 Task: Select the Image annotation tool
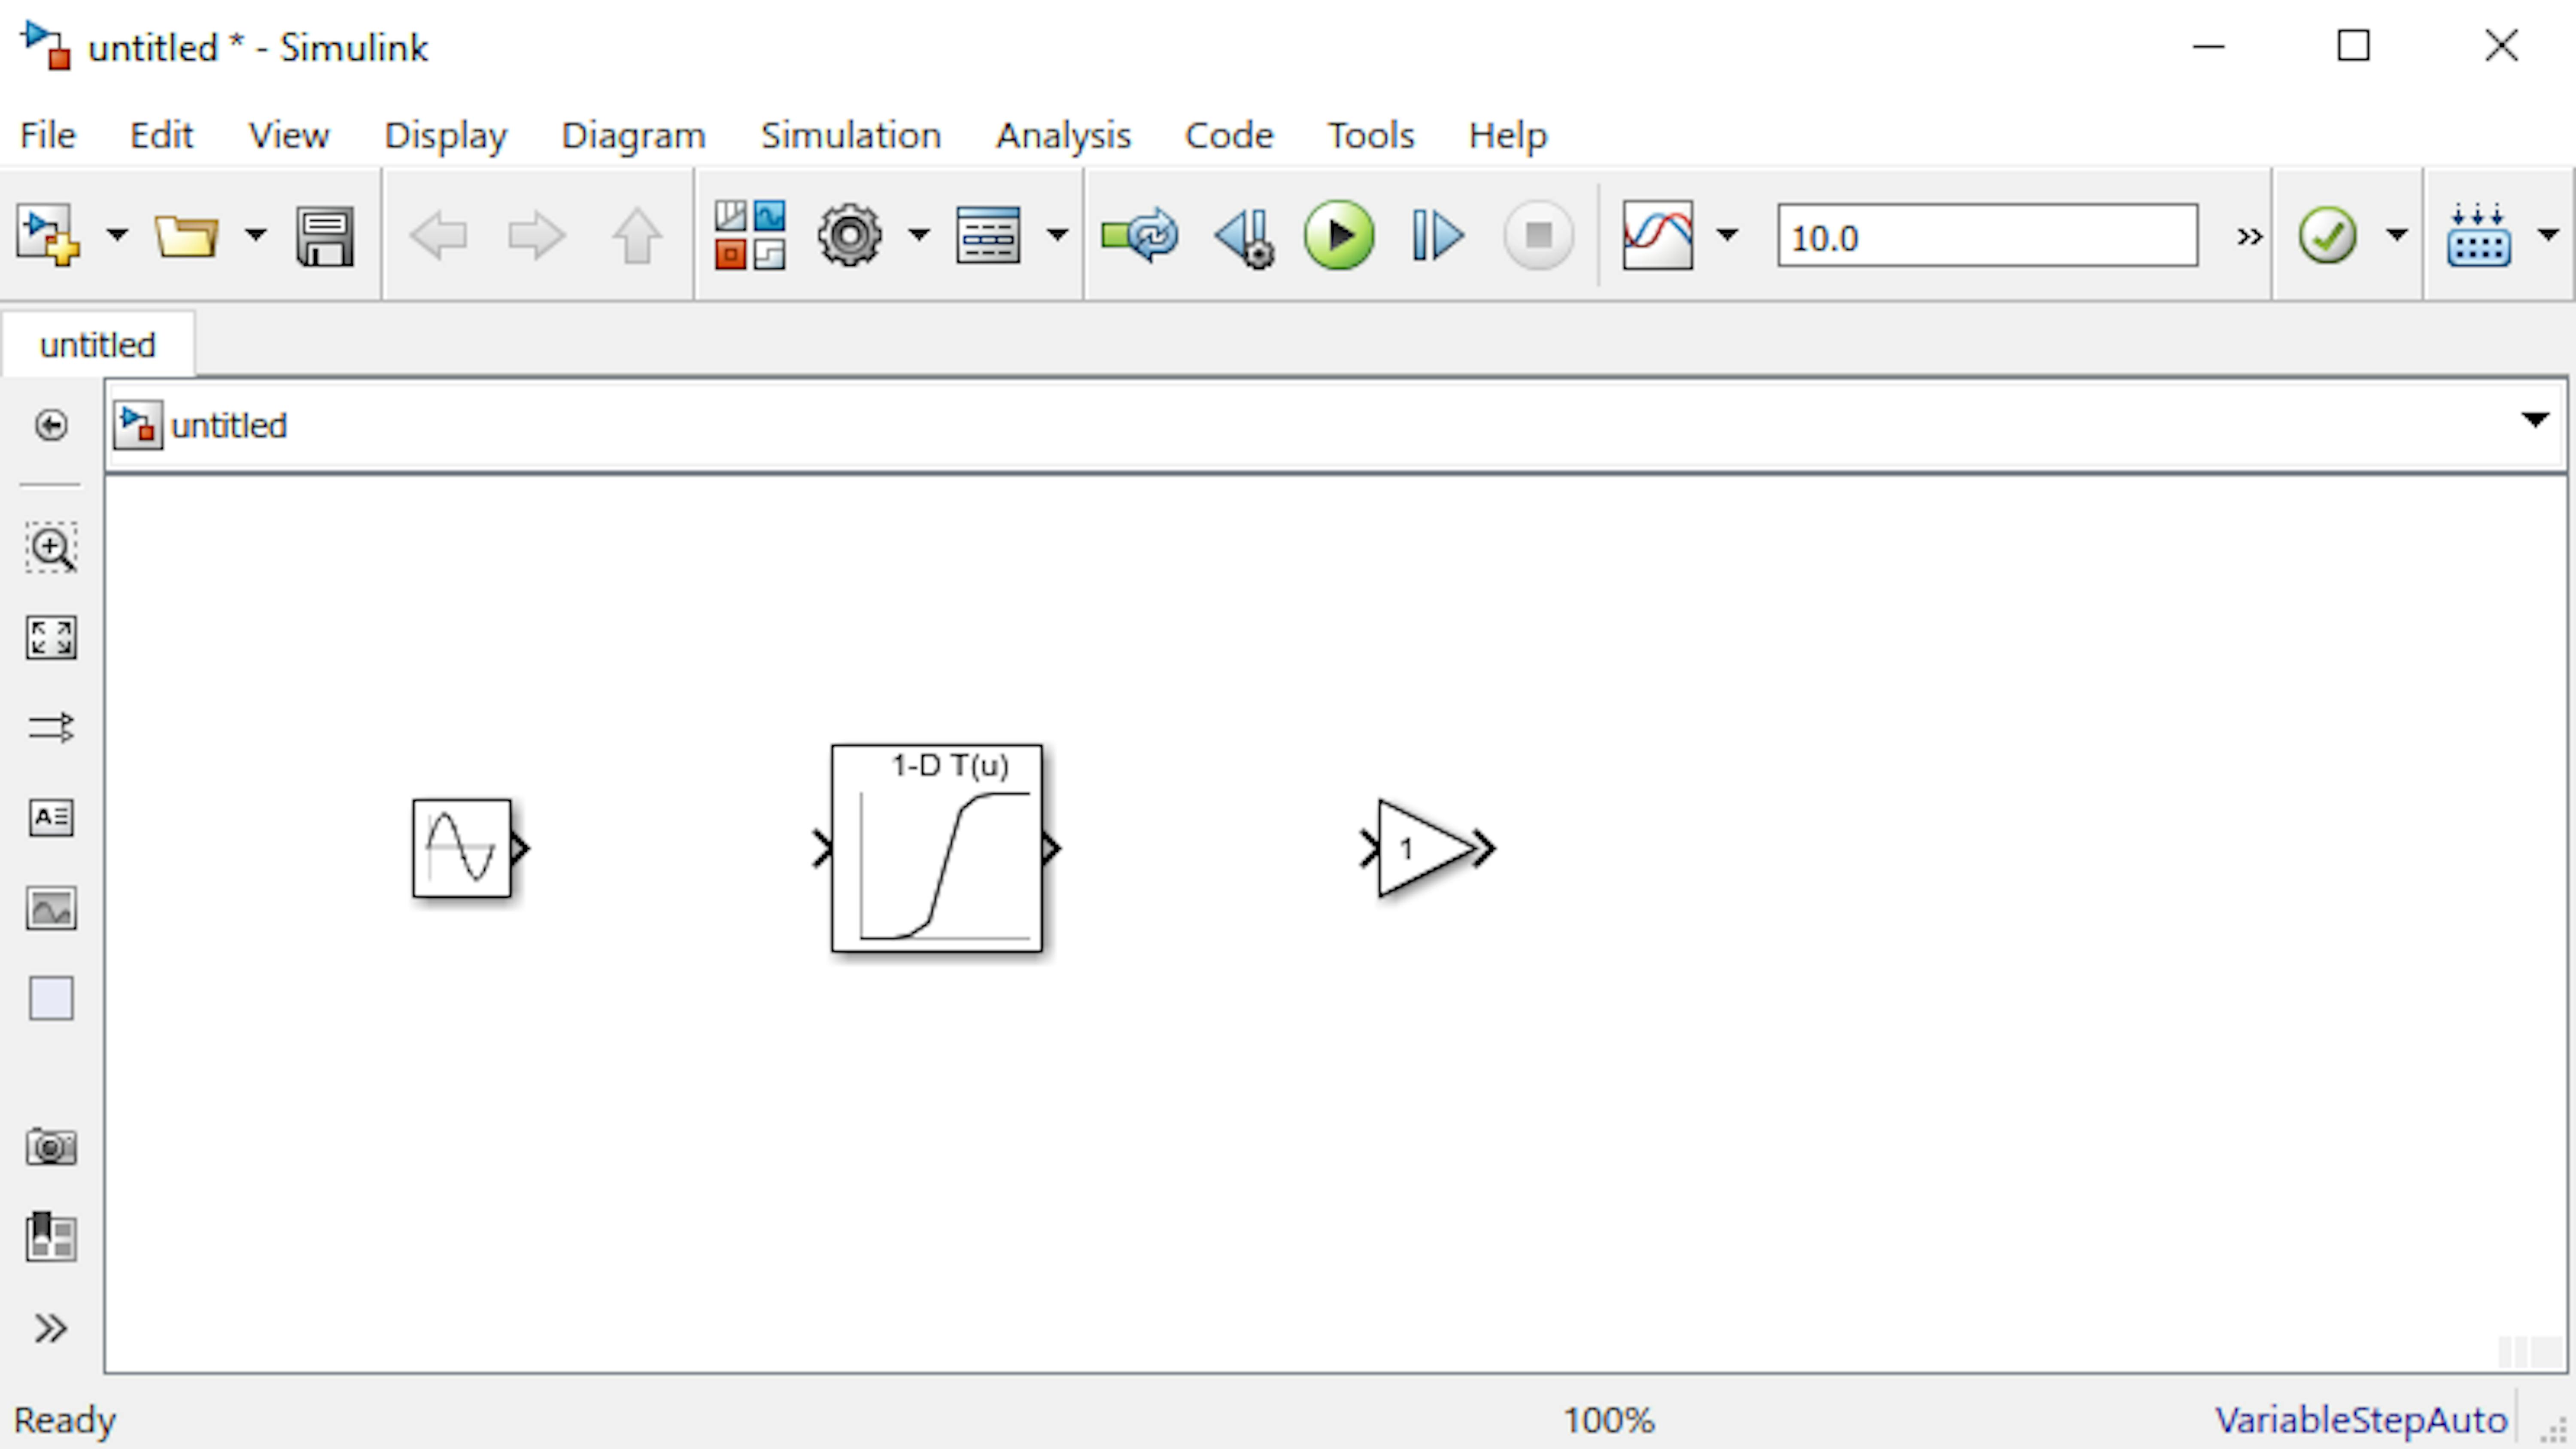pyautogui.click(x=51, y=908)
